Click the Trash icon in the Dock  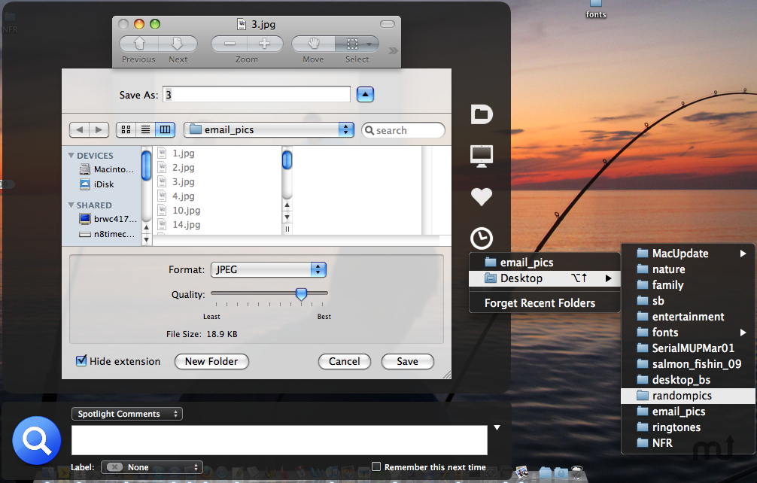click(x=577, y=472)
